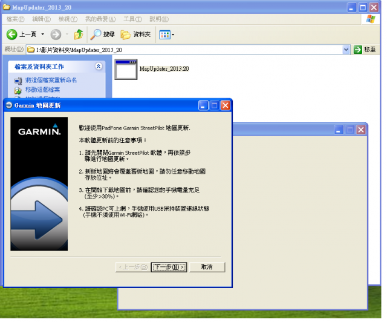
Task: Toggle the Folders pane button
Action: (x=135, y=34)
